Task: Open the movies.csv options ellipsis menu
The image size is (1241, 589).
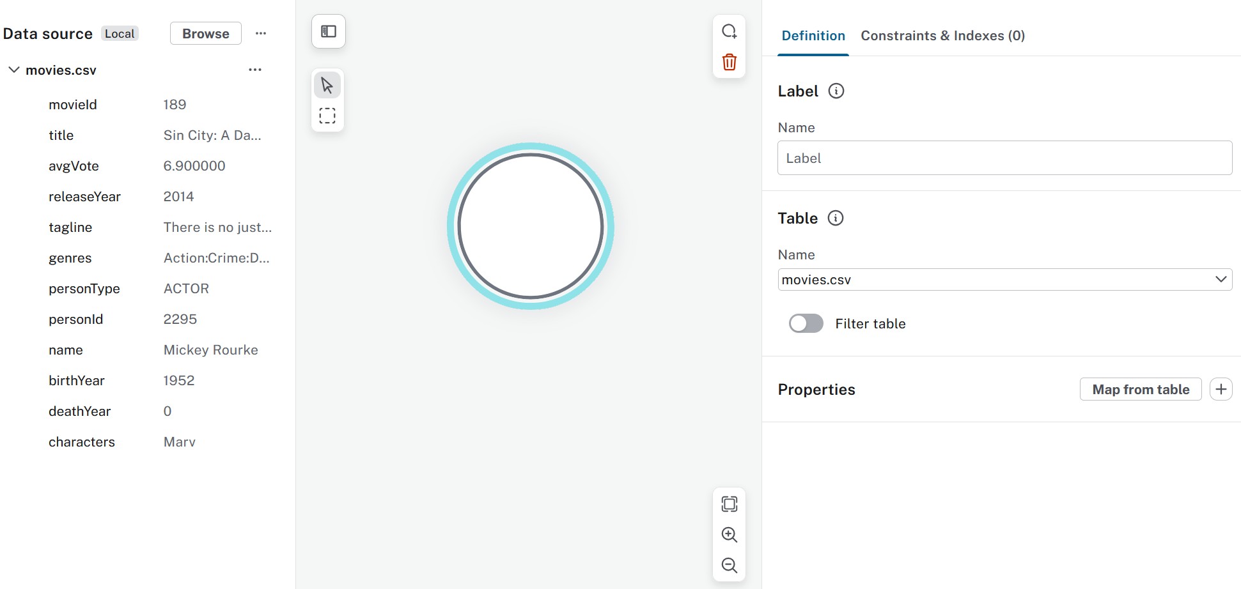Action: [x=254, y=70]
